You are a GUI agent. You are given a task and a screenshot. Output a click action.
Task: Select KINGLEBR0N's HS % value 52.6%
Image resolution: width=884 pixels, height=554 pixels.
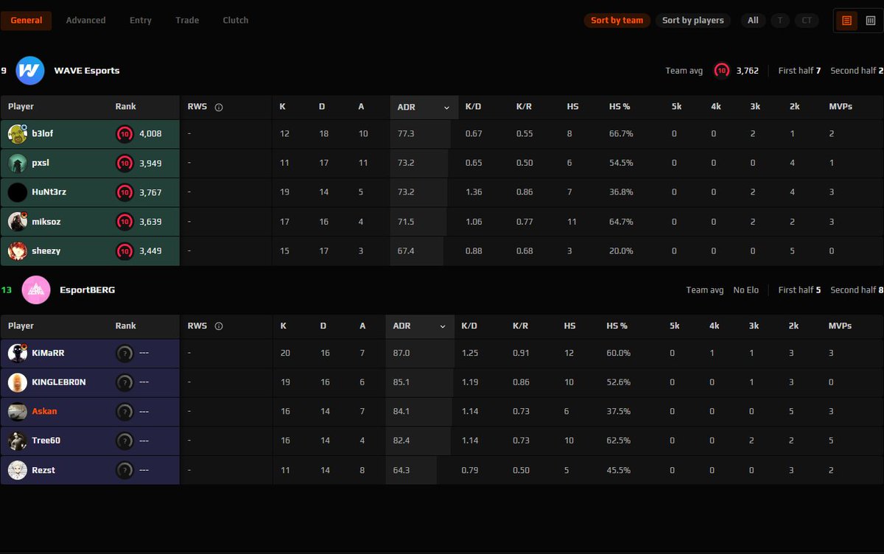(x=620, y=382)
